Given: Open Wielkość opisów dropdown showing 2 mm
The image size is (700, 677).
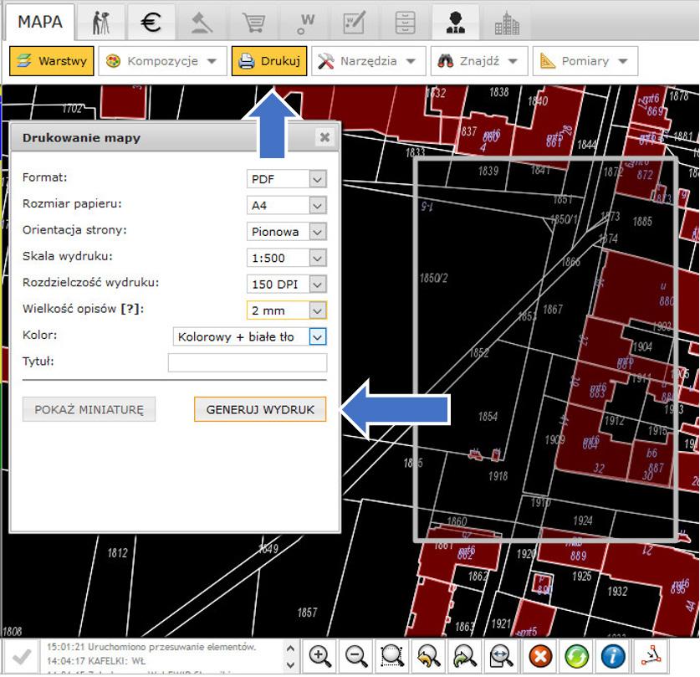Looking at the screenshot, I should tap(287, 310).
